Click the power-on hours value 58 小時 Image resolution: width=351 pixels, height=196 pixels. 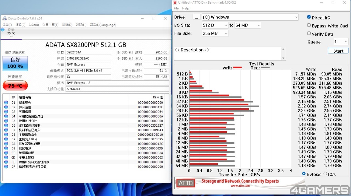157,77
